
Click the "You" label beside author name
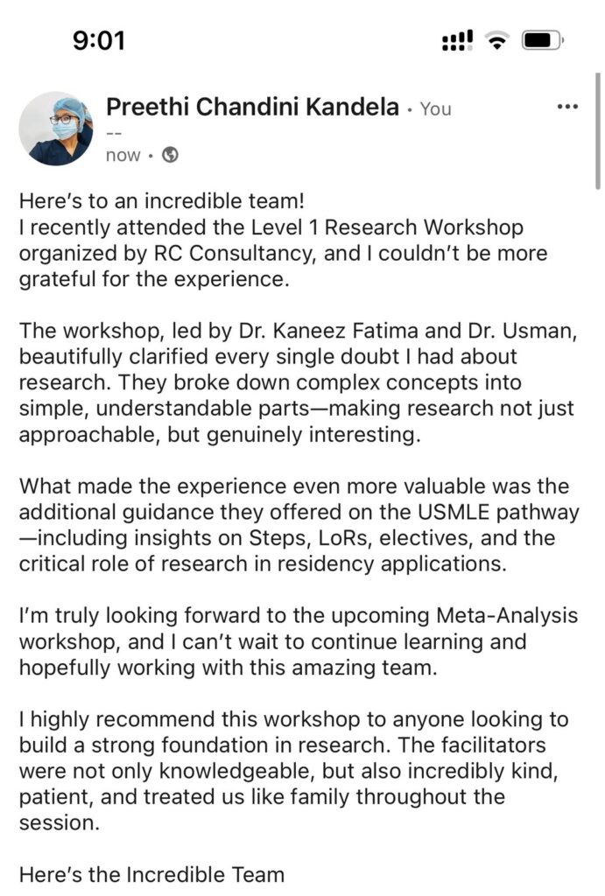coord(435,108)
